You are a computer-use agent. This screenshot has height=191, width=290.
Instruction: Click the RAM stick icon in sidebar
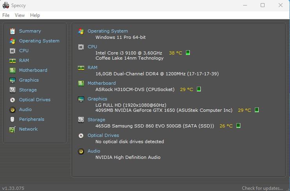pos(13,60)
